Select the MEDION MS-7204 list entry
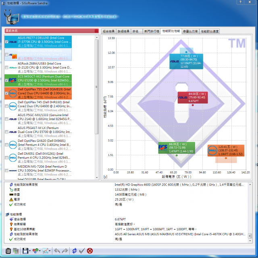The height and width of the screenshot is (258, 258). 38,171
